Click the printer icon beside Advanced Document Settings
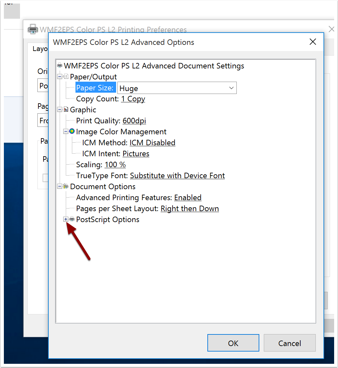 tap(60, 66)
